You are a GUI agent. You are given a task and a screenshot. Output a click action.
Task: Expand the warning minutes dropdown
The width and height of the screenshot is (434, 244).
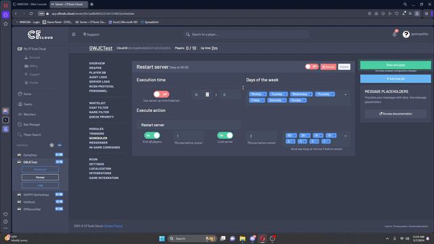click(x=345, y=136)
